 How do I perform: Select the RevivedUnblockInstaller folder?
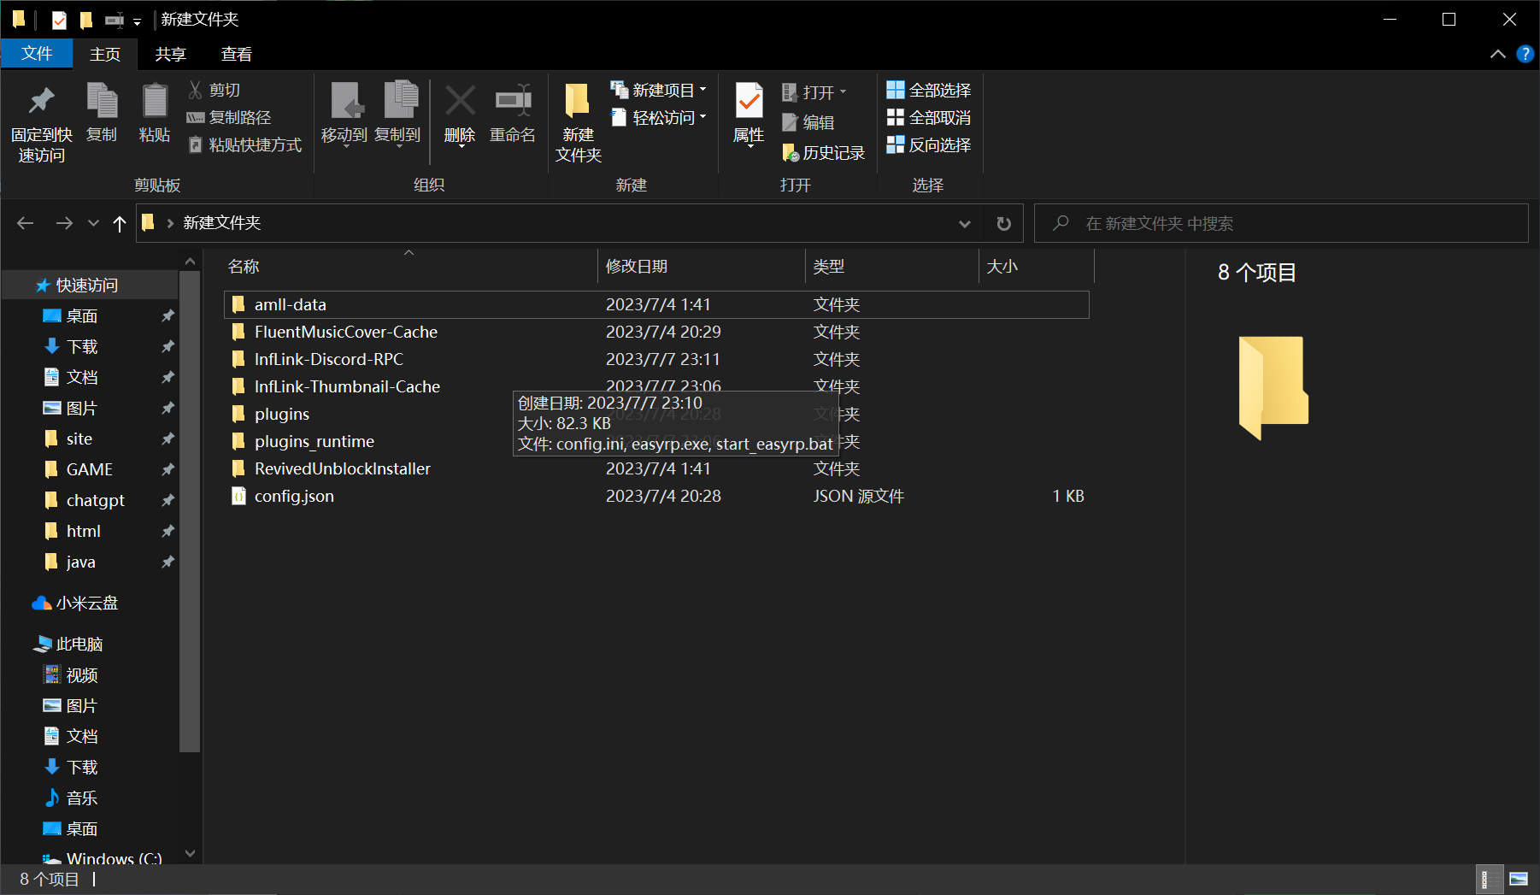(x=656, y=468)
